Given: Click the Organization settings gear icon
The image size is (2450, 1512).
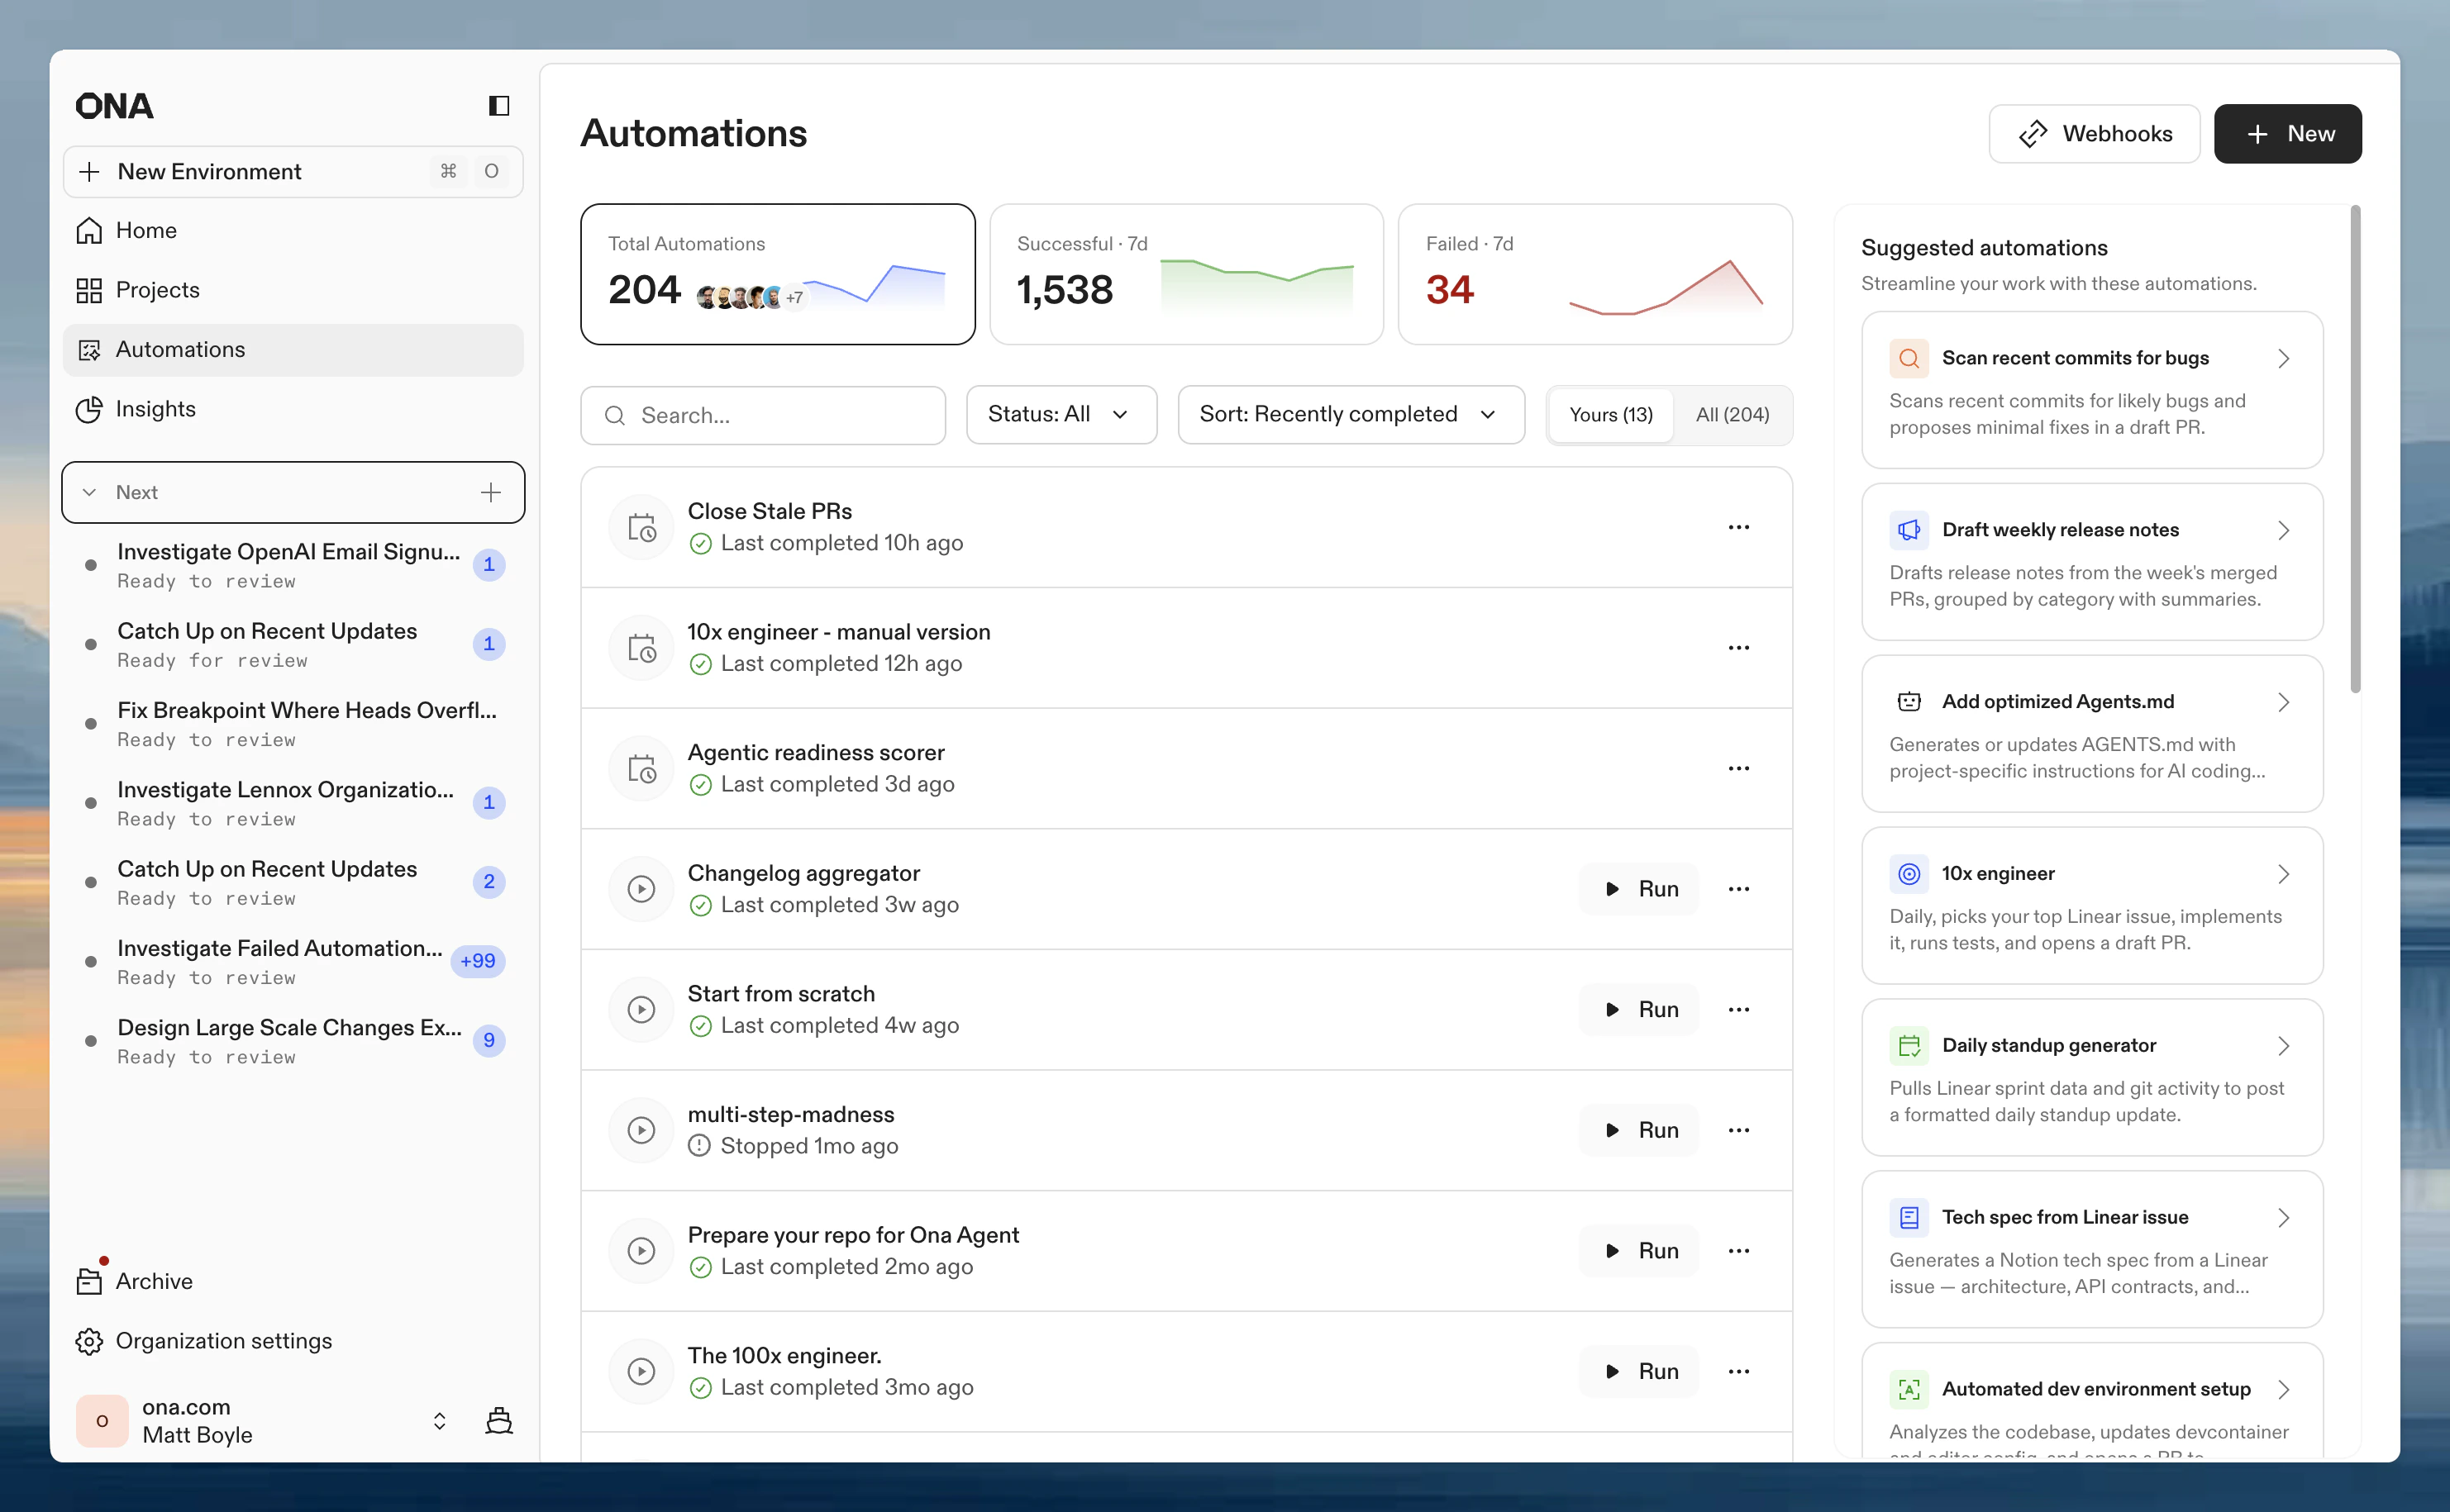Looking at the screenshot, I should (89, 1341).
